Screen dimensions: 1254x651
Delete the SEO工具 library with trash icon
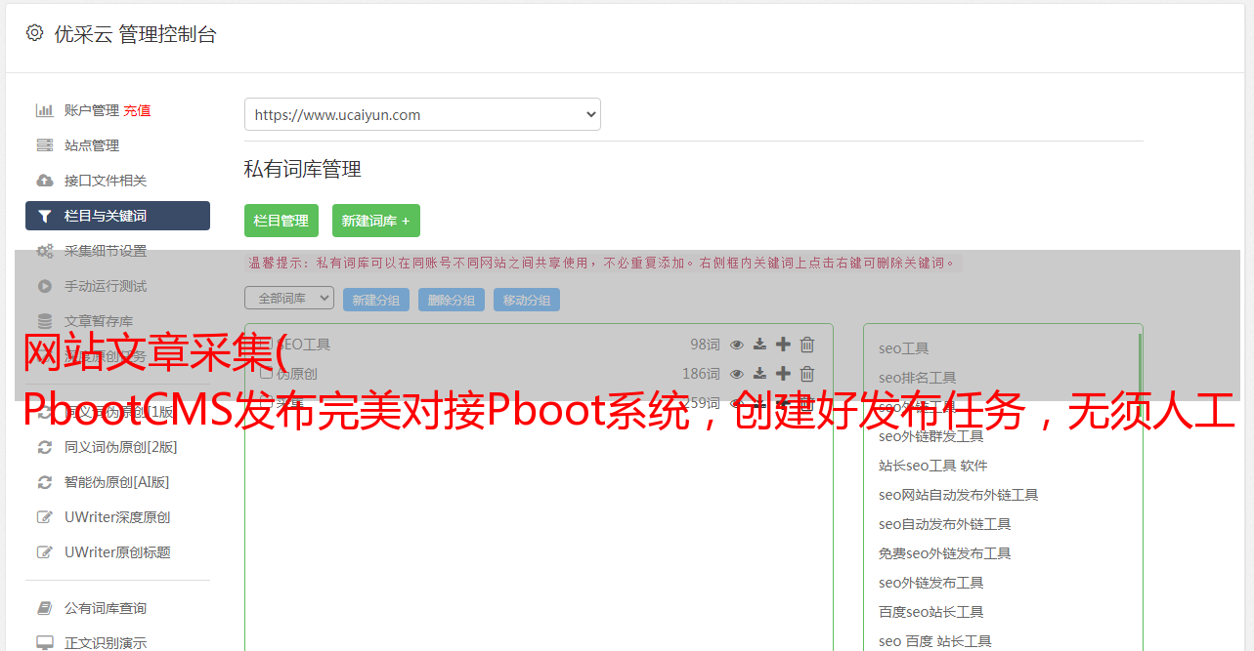pos(807,345)
